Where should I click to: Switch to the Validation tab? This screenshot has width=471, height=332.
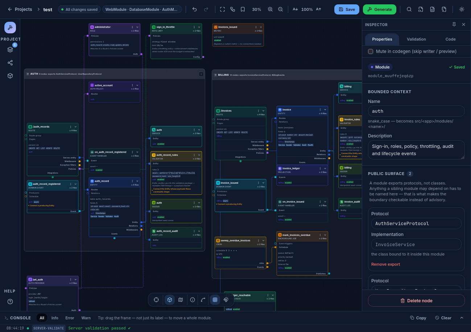tap(416, 39)
